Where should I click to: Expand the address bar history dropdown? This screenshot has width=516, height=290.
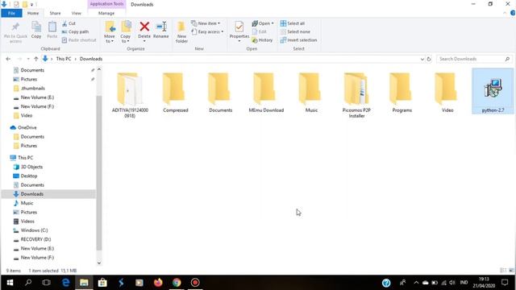[x=422, y=59]
